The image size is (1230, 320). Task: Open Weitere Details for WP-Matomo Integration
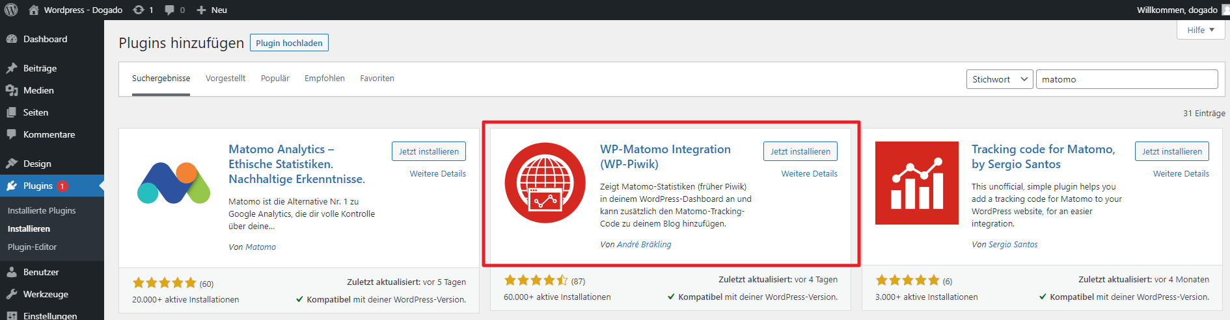click(x=810, y=174)
